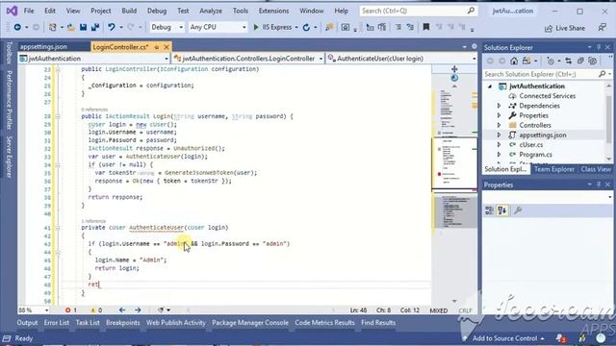
Task: Click the Solution Explorer vertical scrollbar
Action: coord(609,122)
